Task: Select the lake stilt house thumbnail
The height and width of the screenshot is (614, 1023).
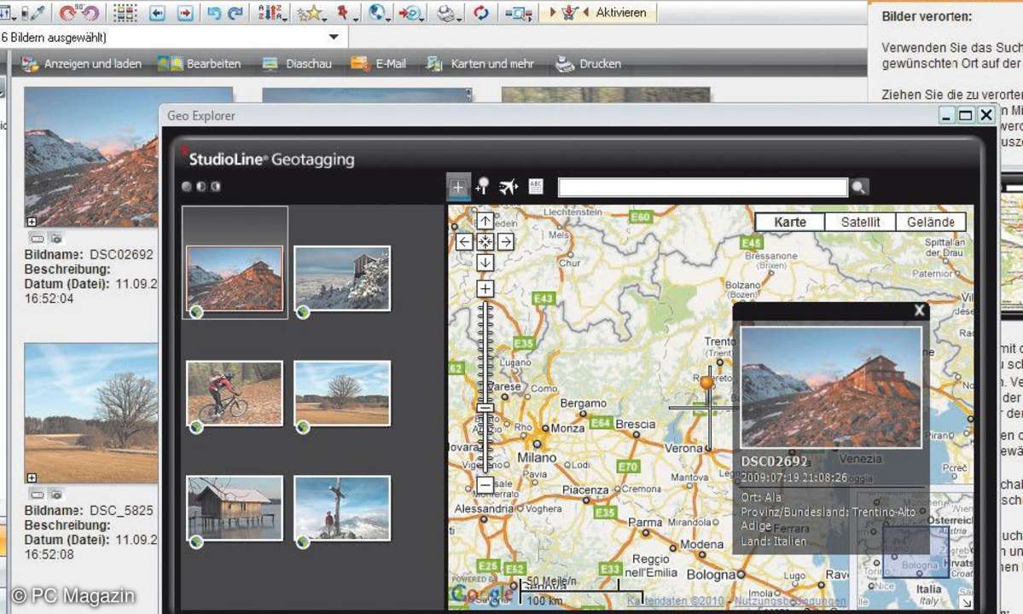Action: pyautogui.click(x=235, y=508)
